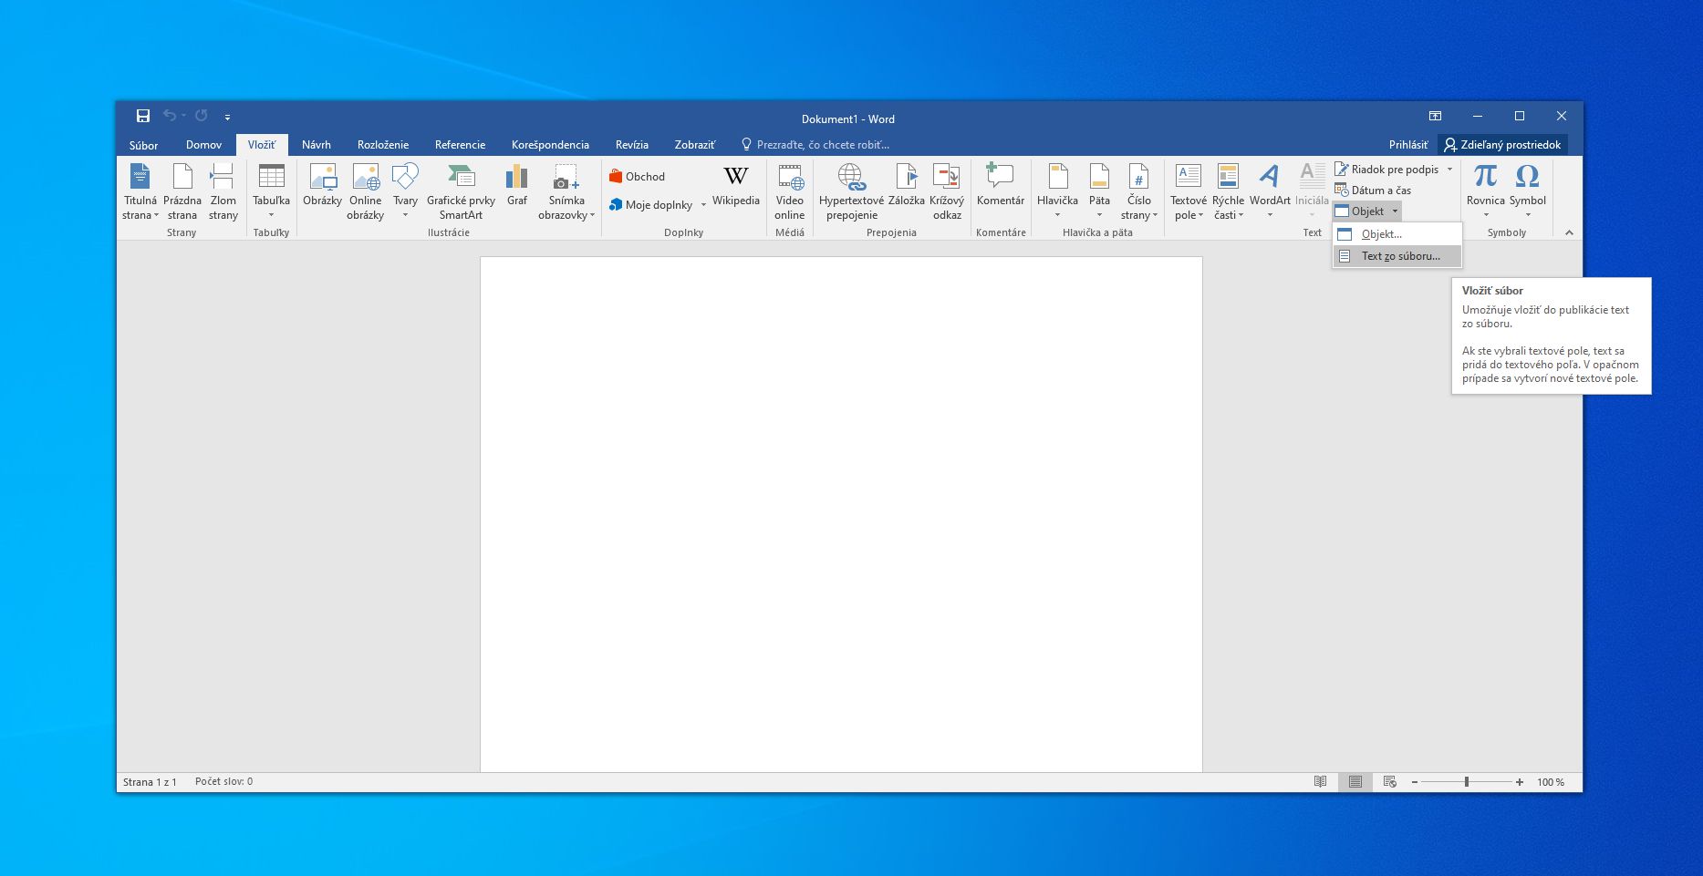Insert Video online
Viewport: 1703px width, 876px height.
click(789, 192)
